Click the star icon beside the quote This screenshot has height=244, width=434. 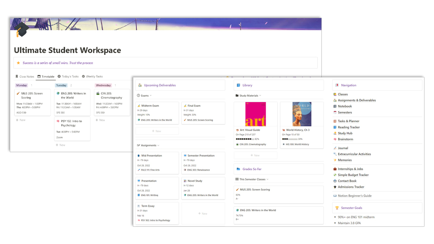tap(18, 63)
